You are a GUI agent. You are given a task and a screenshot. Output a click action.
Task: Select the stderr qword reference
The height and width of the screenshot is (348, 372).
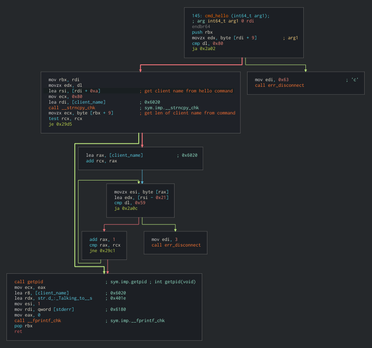point(64,309)
